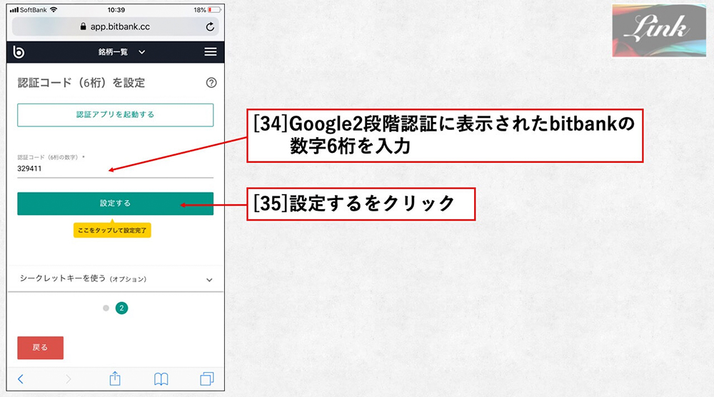Tap the battery indicator in status bar
The height and width of the screenshot is (397, 714).
(x=214, y=9)
